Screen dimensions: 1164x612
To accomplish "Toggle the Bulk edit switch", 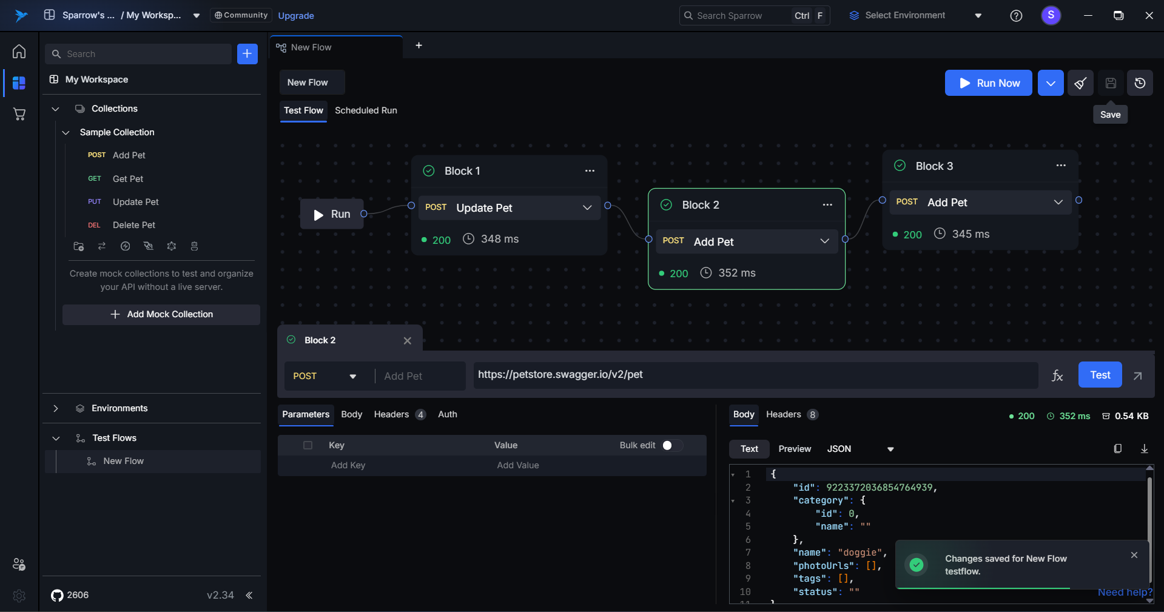I will (x=671, y=445).
